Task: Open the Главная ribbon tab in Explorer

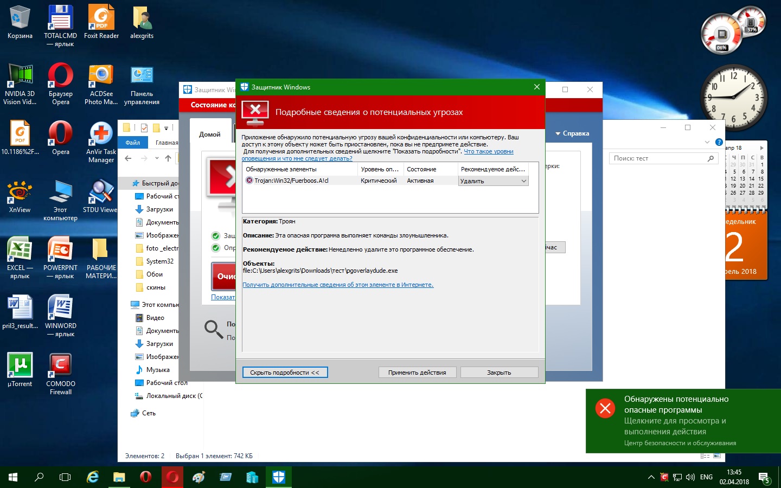Action: pos(167,143)
